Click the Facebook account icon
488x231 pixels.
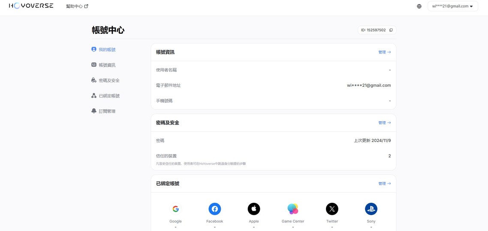[215, 209]
